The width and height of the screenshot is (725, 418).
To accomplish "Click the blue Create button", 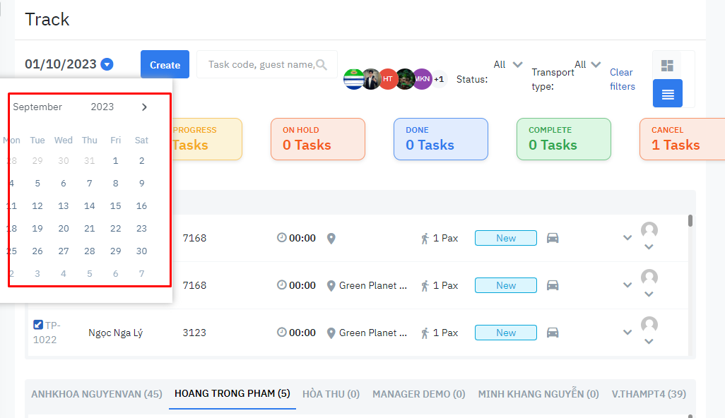I will [165, 65].
